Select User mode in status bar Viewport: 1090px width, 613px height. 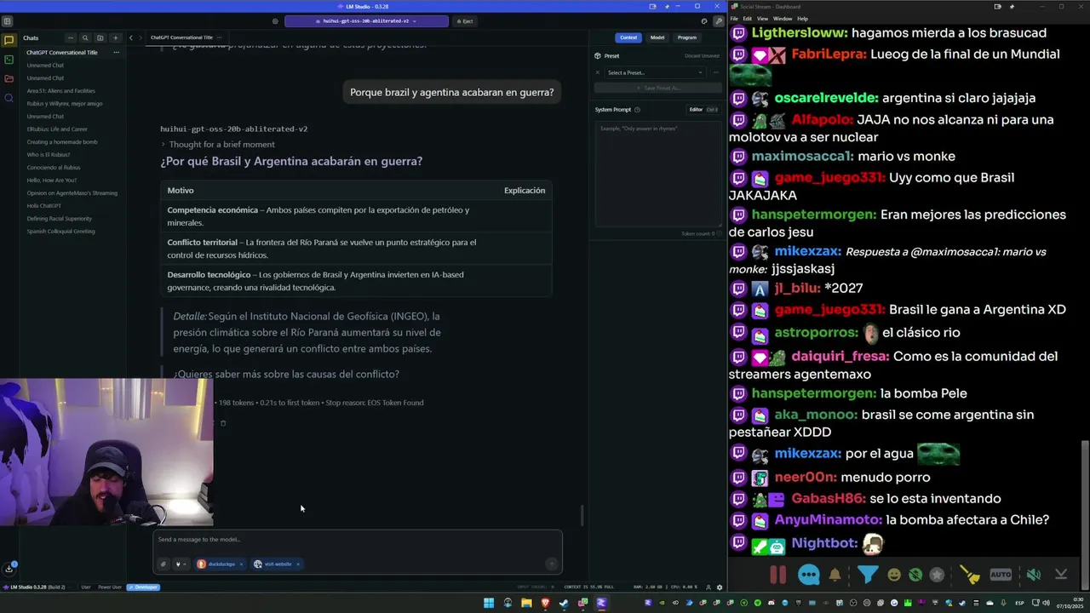pos(85,587)
